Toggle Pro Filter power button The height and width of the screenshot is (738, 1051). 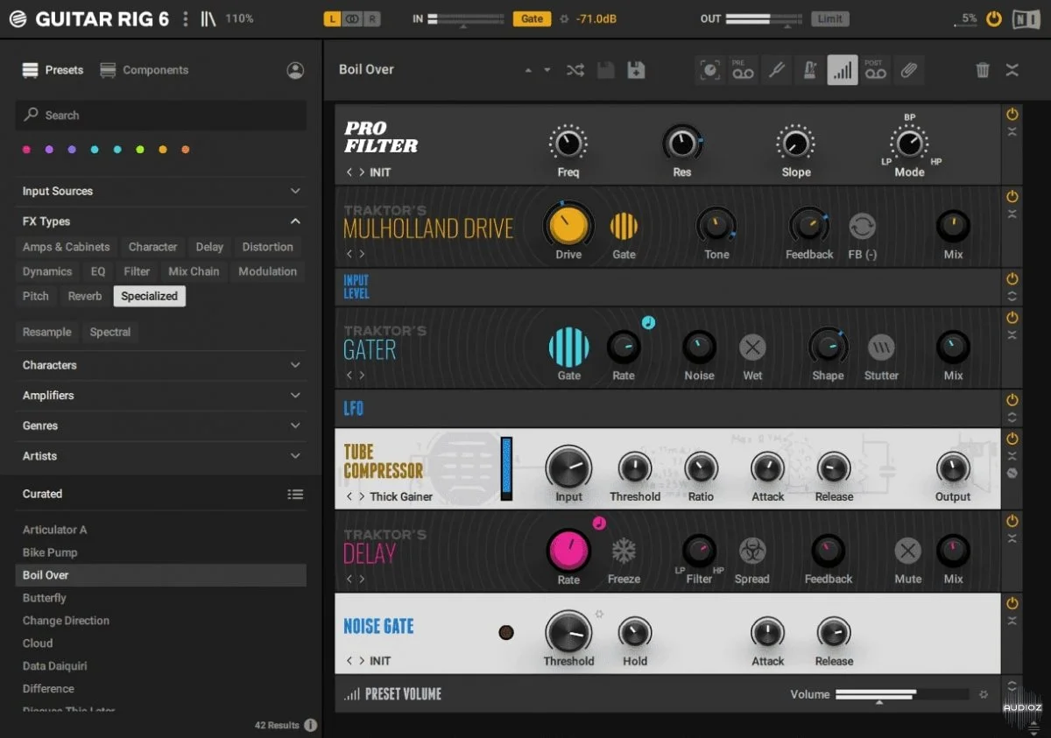(1012, 115)
